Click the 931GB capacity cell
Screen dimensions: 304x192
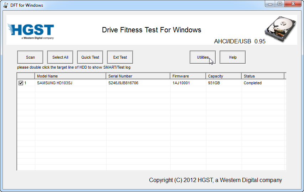point(224,83)
